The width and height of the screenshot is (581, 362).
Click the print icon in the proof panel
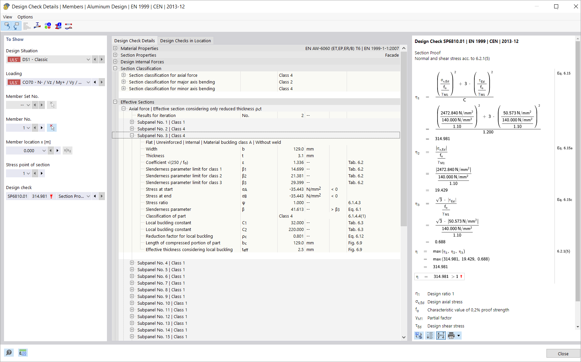[x=452, y=335]
